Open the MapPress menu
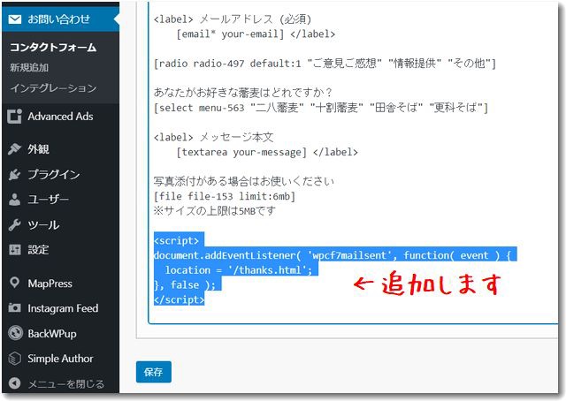Screen dimensions: 566x401 click(61, 283)
